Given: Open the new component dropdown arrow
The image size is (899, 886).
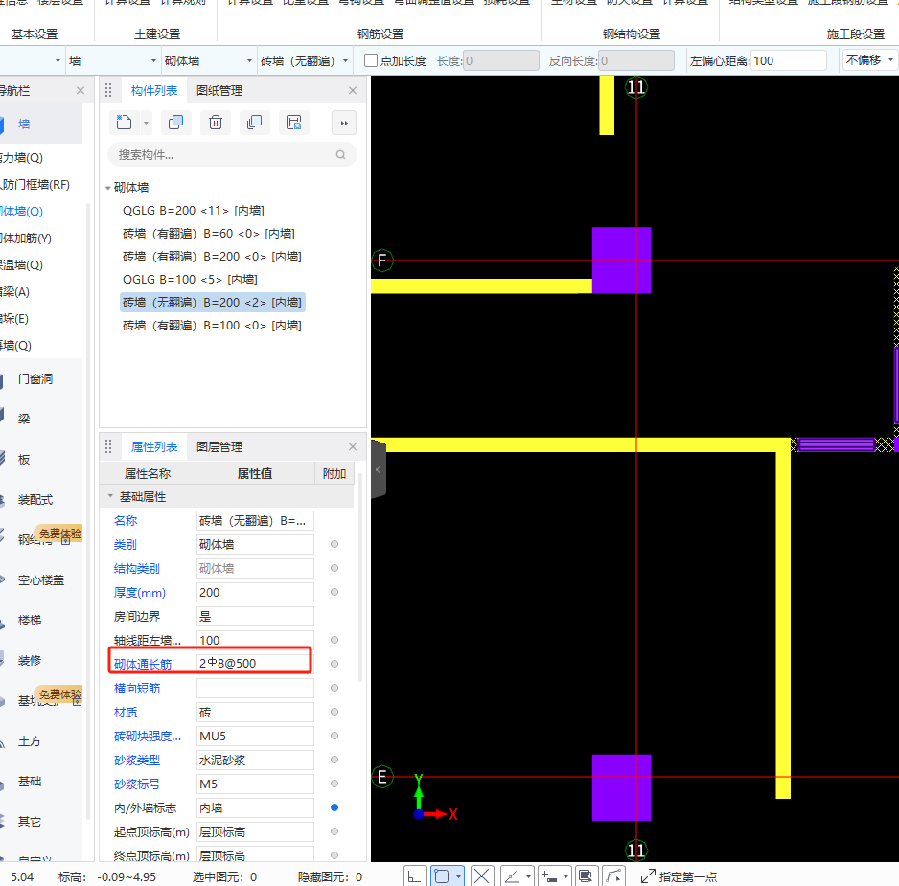Looking at the screenshot, I should (146, 123).
